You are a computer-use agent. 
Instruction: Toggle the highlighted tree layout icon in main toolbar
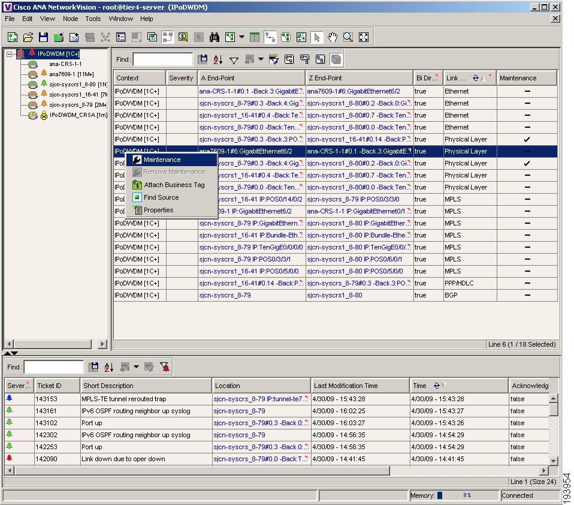click(x=168, y=37)
